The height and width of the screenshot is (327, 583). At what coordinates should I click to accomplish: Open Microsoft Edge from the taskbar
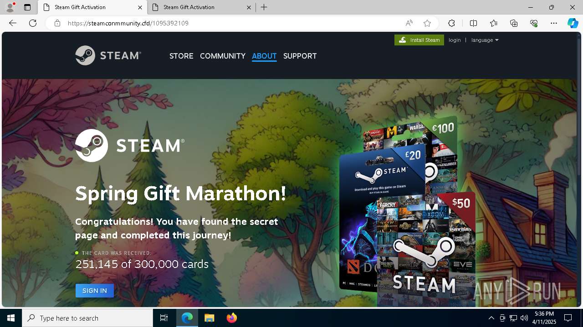point(187,318)
